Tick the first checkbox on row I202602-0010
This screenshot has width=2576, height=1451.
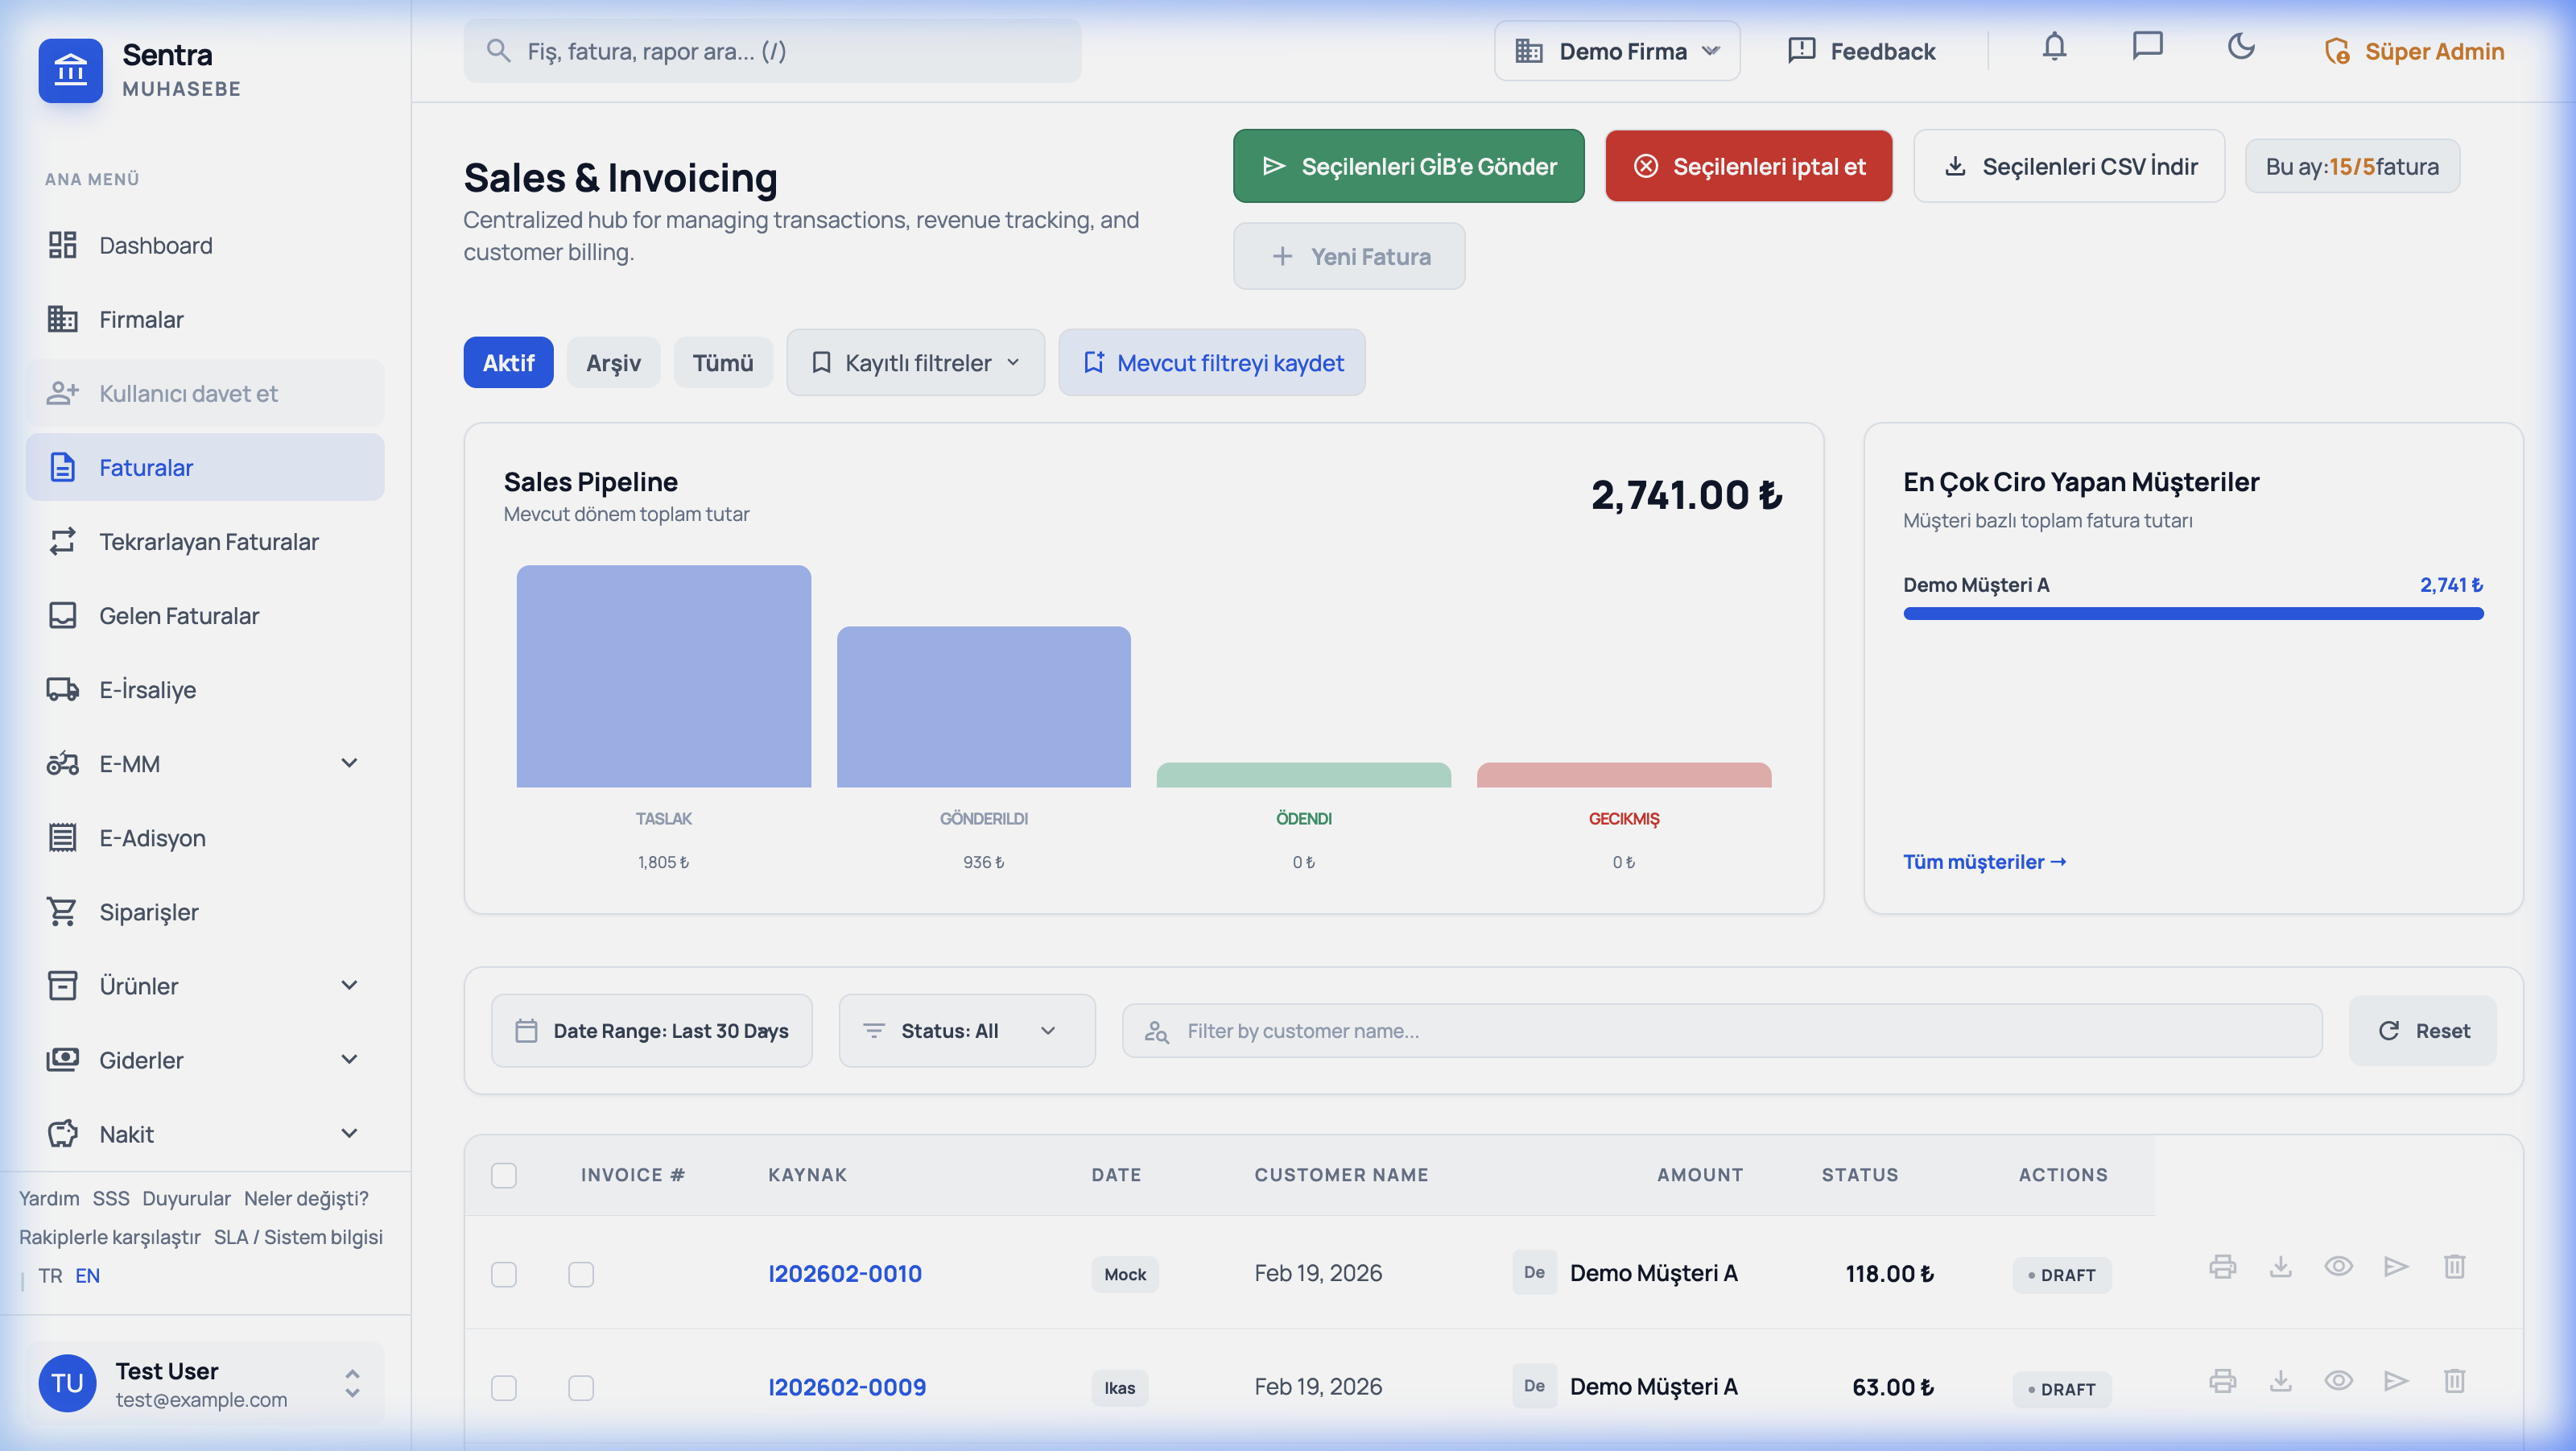tap(504, 1274)
